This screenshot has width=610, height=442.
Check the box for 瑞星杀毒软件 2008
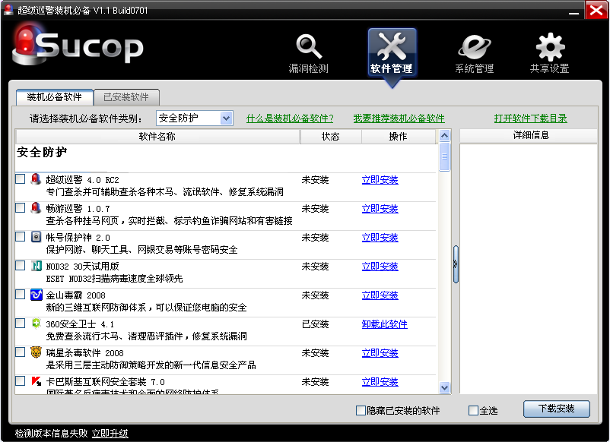tap(21, 352)
